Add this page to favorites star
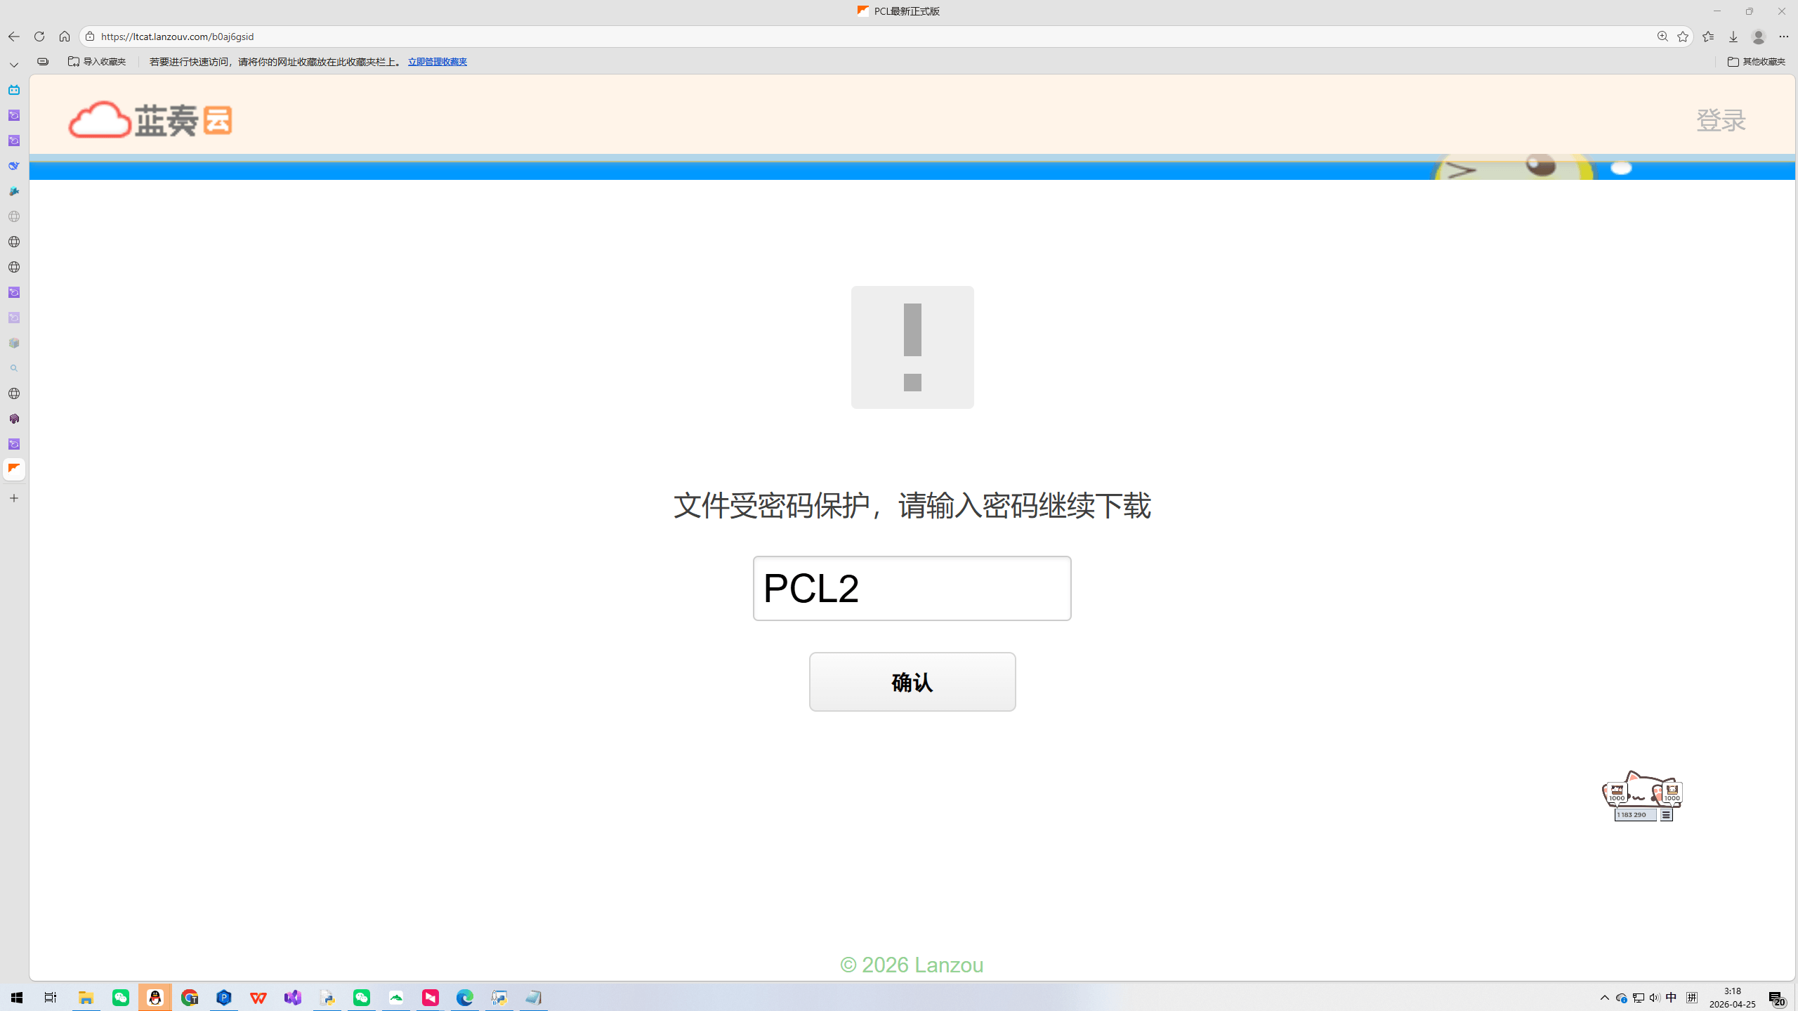 tap(1683, 37)
